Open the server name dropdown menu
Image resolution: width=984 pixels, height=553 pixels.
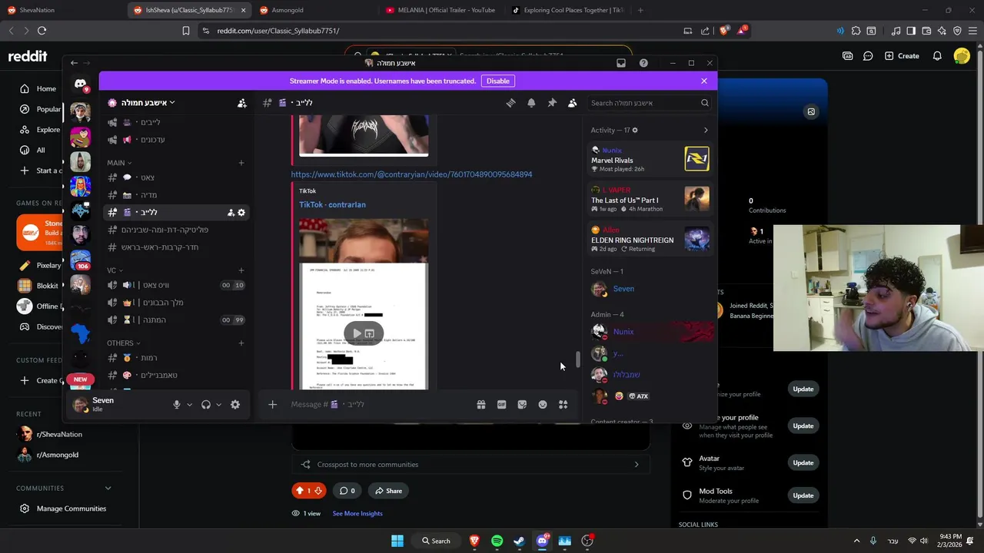(147, 102)
